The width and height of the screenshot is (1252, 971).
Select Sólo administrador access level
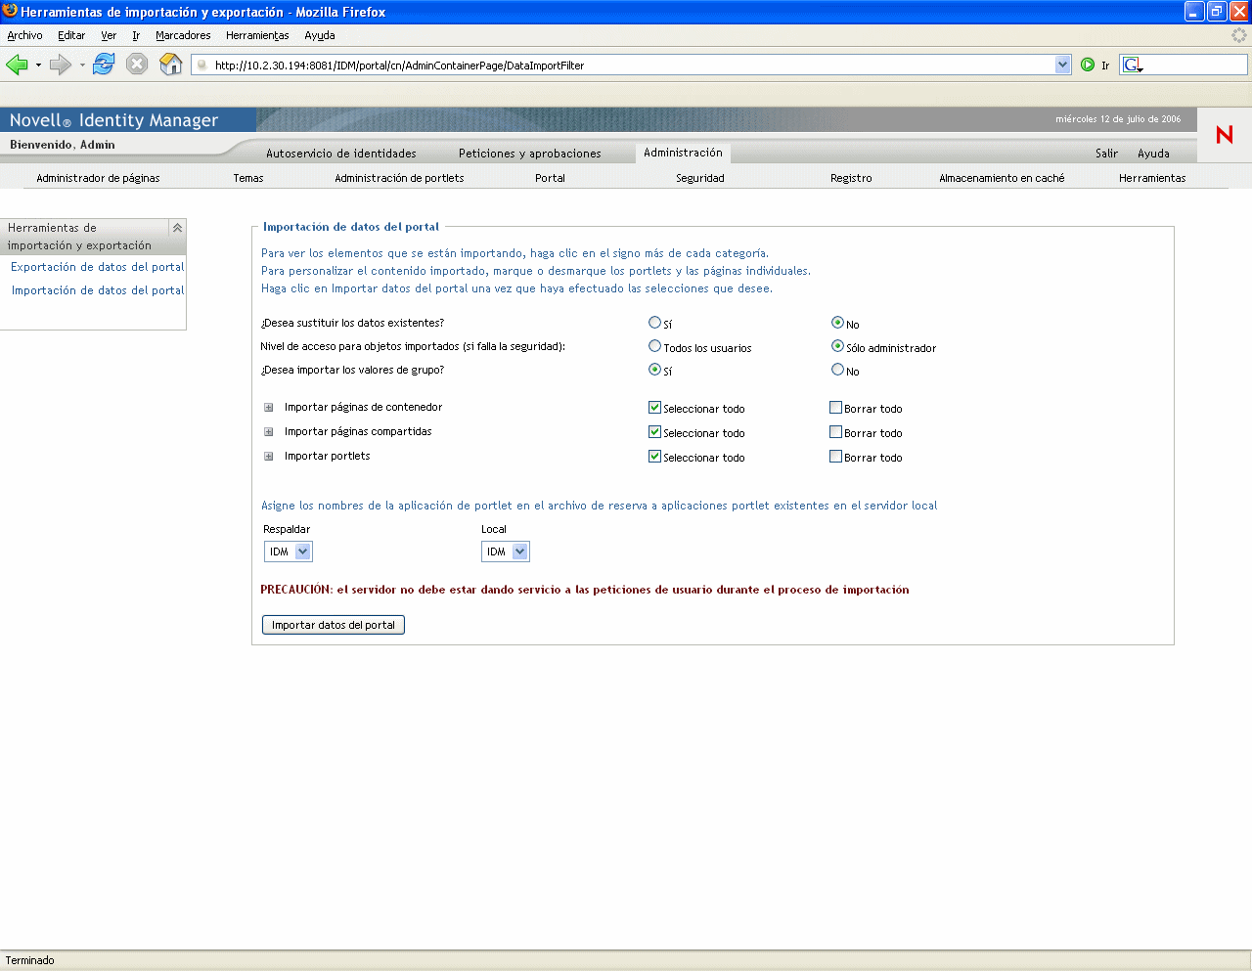tap(837, 346)
